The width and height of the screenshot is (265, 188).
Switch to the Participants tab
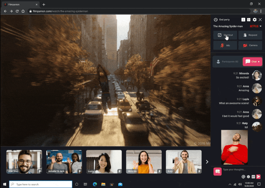click(227, 62)
